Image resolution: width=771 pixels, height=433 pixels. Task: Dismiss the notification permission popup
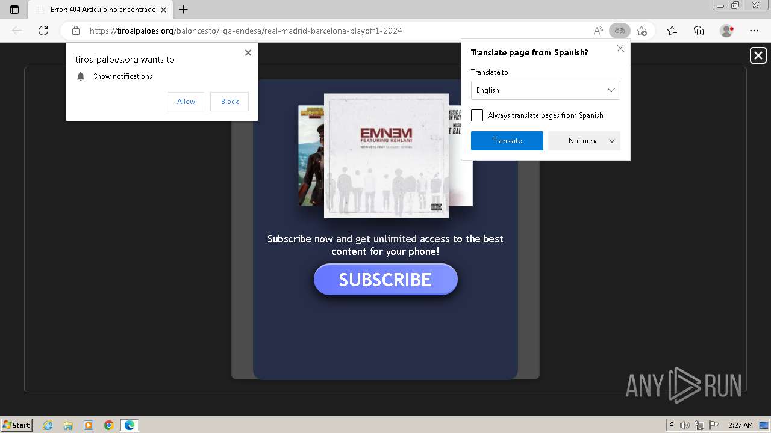[248, 52]
